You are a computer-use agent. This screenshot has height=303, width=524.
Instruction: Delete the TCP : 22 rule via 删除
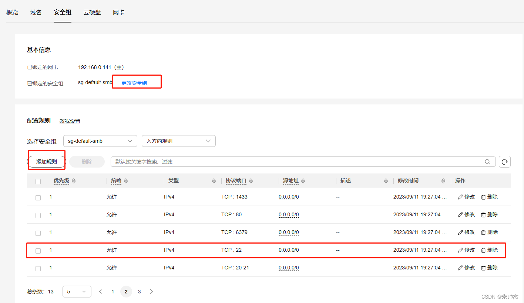pyautogui.click(x=489, y=250)
